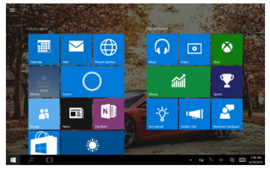This screenshot has height=170, width=270.
Task: Click the battery status tray icon
Action: [x=201, y=160]
